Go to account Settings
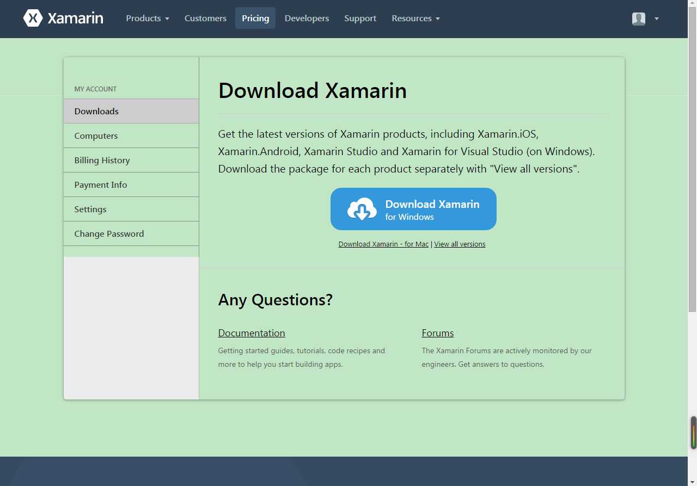This screenshot has width=697, height=486. coord(131,209)
